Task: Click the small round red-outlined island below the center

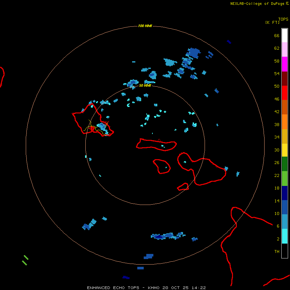Action: (x=162, y=167)
